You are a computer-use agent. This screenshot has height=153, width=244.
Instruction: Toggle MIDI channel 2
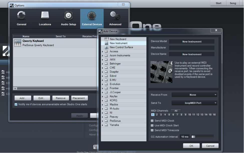(157, 115)
